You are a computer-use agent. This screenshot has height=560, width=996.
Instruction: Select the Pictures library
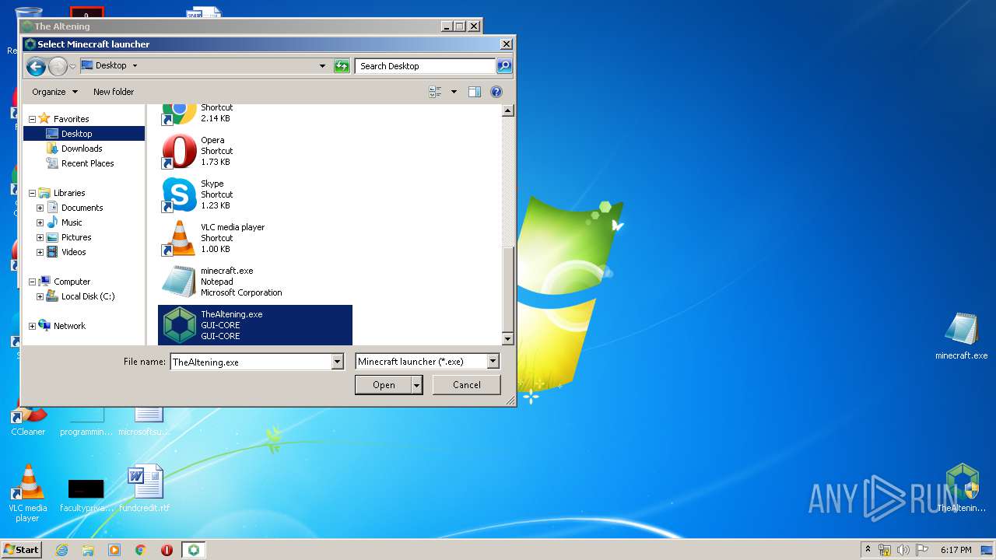76,237
